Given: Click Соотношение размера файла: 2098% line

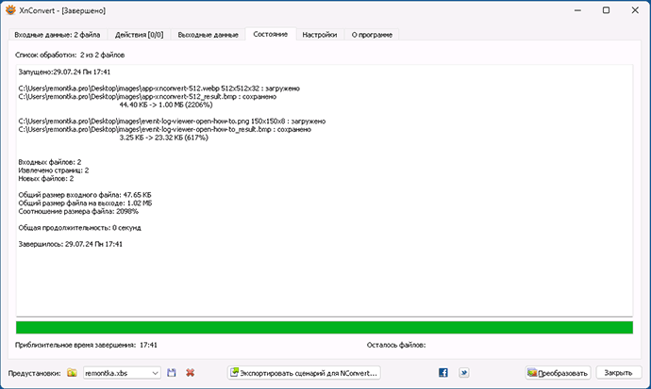Looking at the screenshot, I should point(78,211).
